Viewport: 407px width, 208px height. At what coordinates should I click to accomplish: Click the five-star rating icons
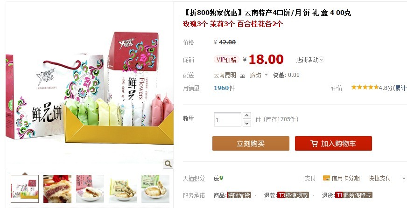365,87
